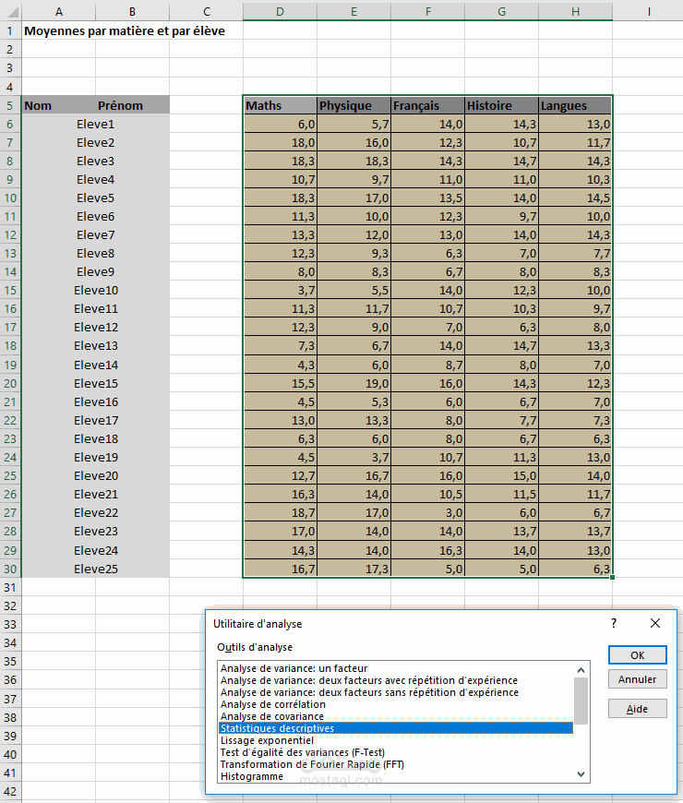Click the analysis list scrollbar thumb
Image resolution: width=683 pixels, height=803 pixels.
pyautogui.click(x=581, y=701)
